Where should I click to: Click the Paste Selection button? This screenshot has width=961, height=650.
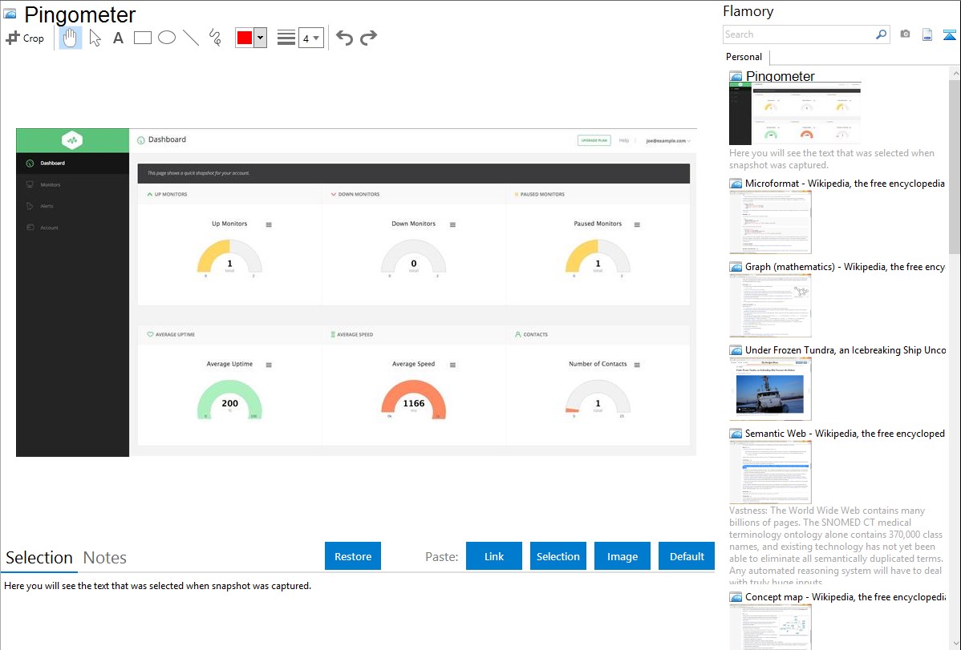click(x=558, y=556)
